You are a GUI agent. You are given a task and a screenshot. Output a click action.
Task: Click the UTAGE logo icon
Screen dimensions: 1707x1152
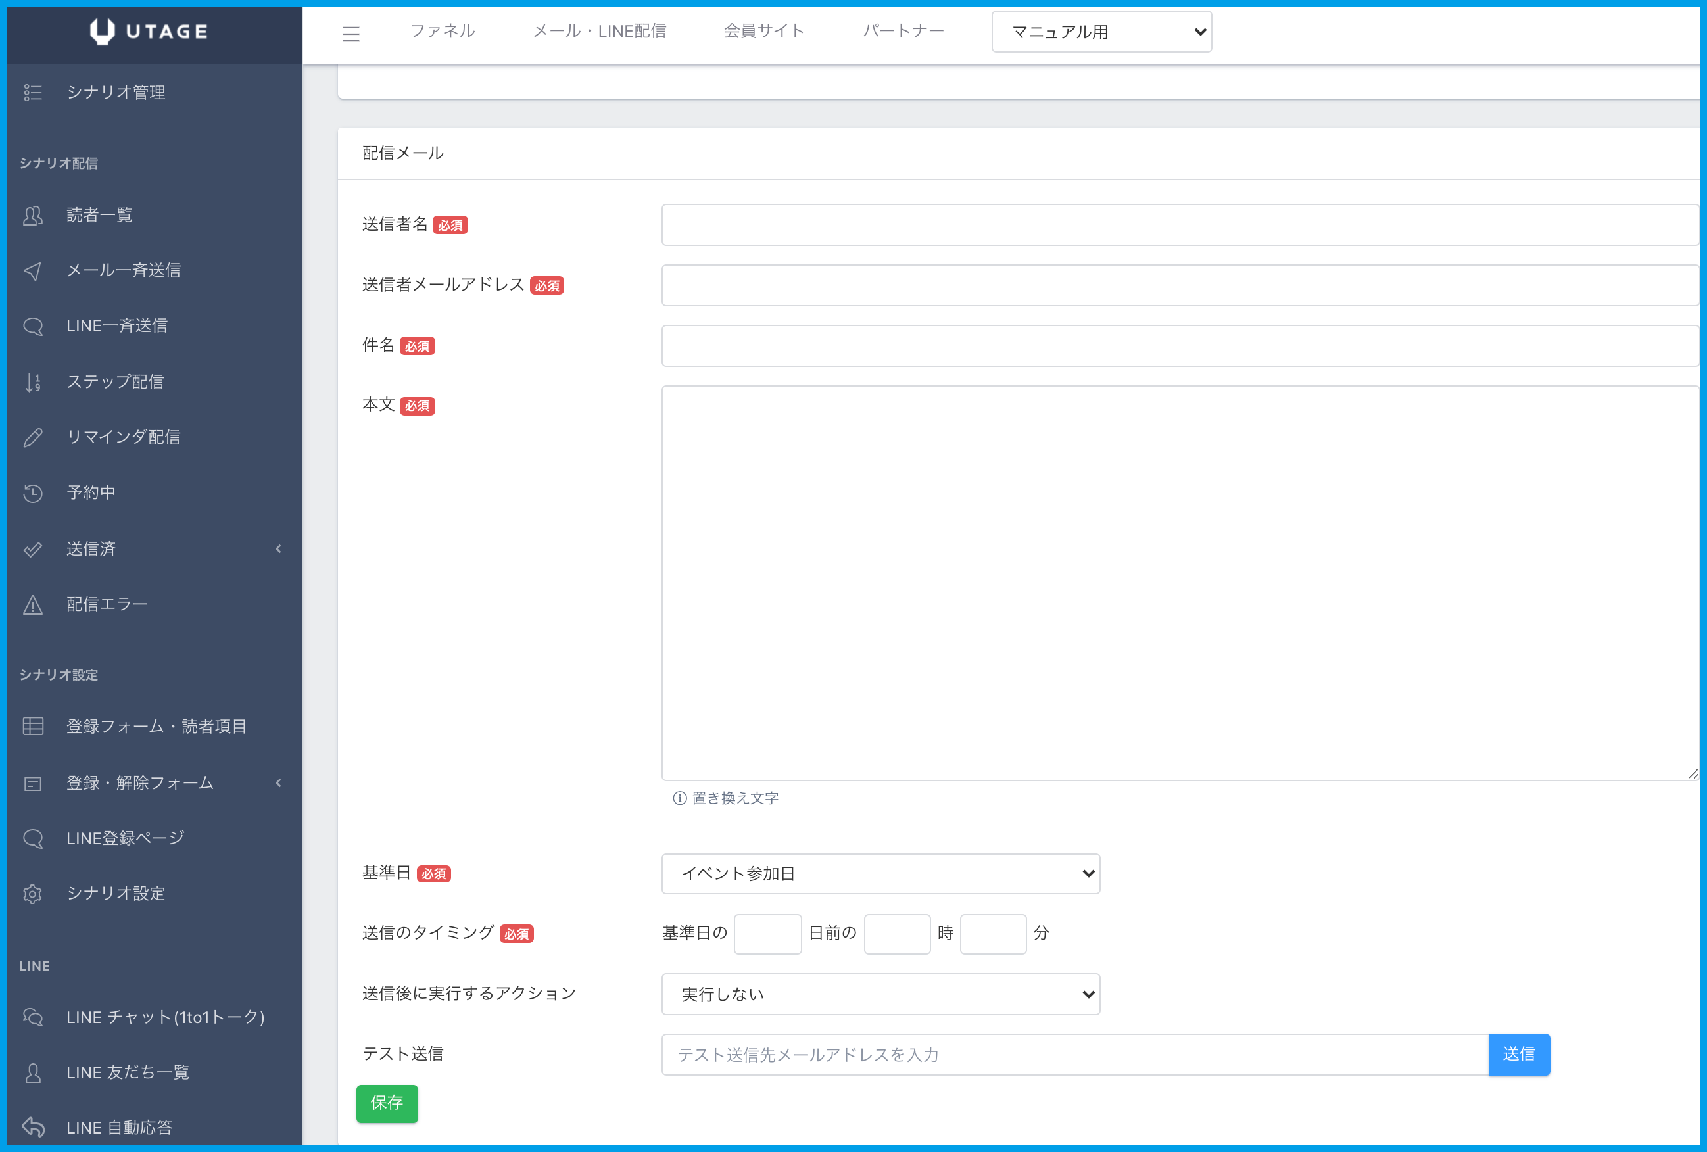[x=102, y=31]
